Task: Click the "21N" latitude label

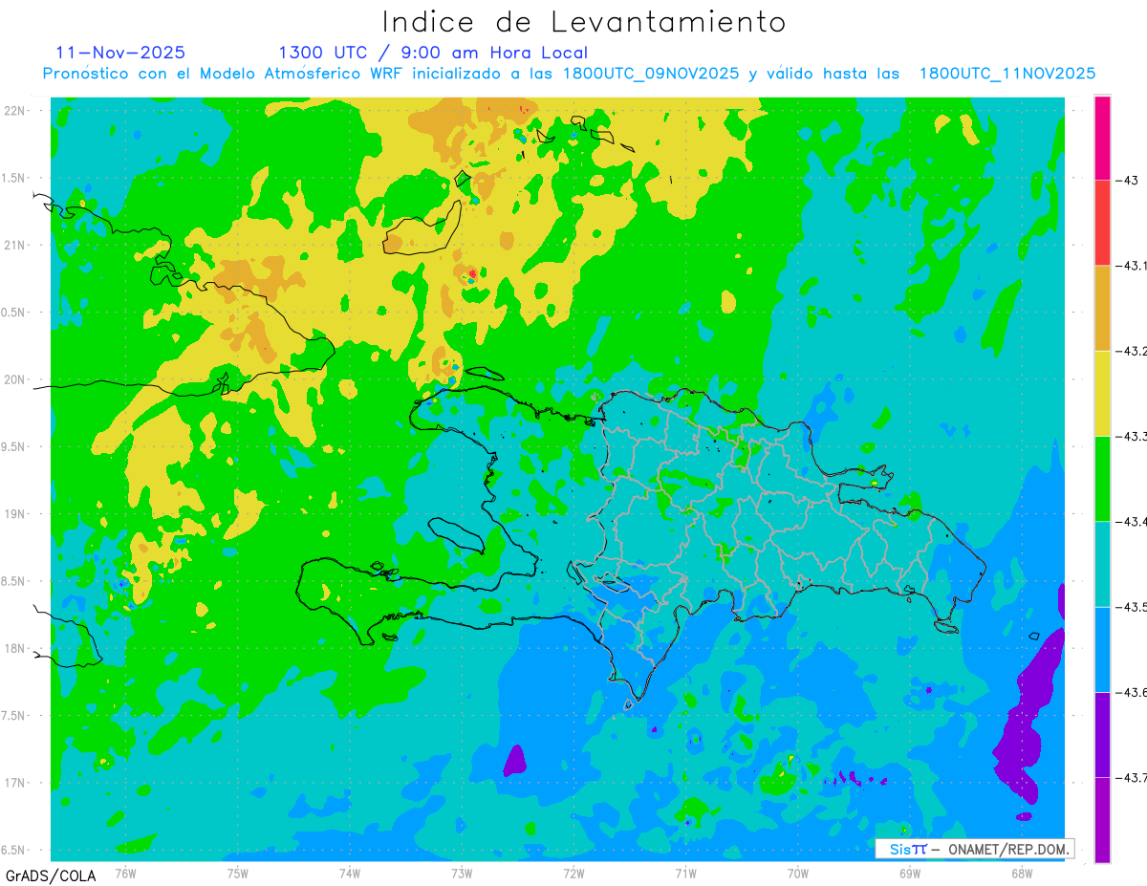Action: pyautogui.click(x=16, y=245)
